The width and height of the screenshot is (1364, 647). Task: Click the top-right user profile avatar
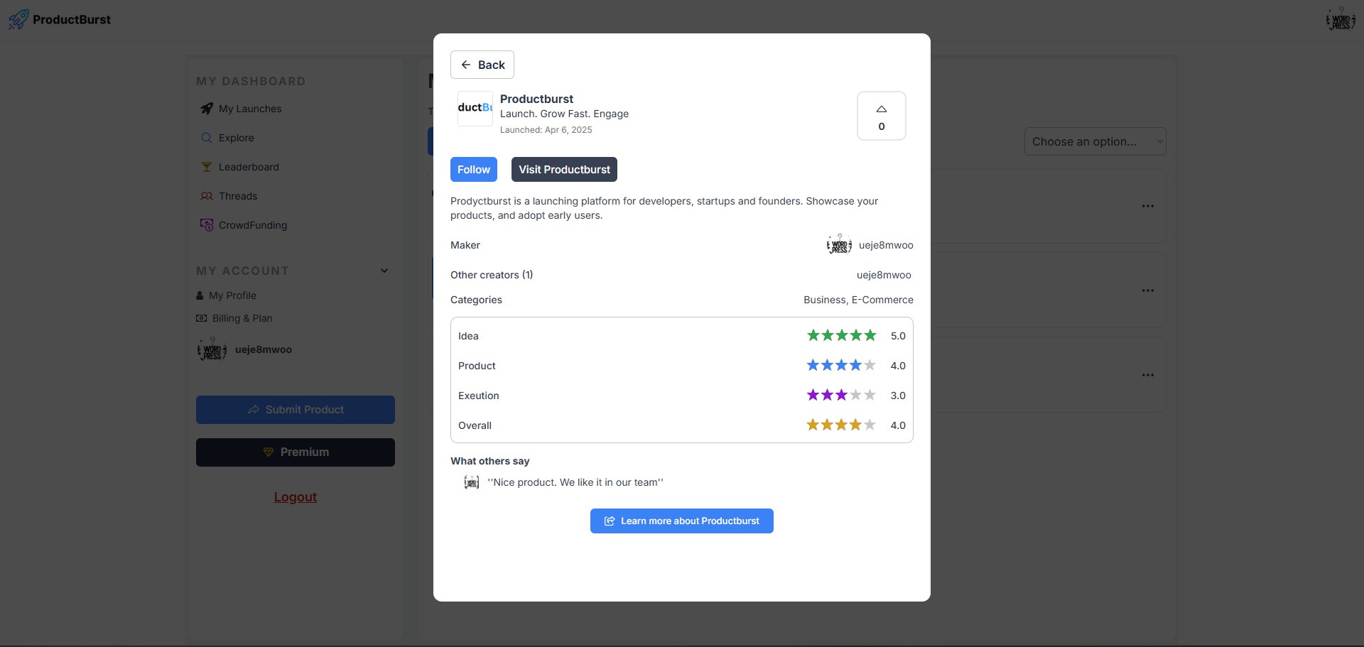coord(1341,19)
